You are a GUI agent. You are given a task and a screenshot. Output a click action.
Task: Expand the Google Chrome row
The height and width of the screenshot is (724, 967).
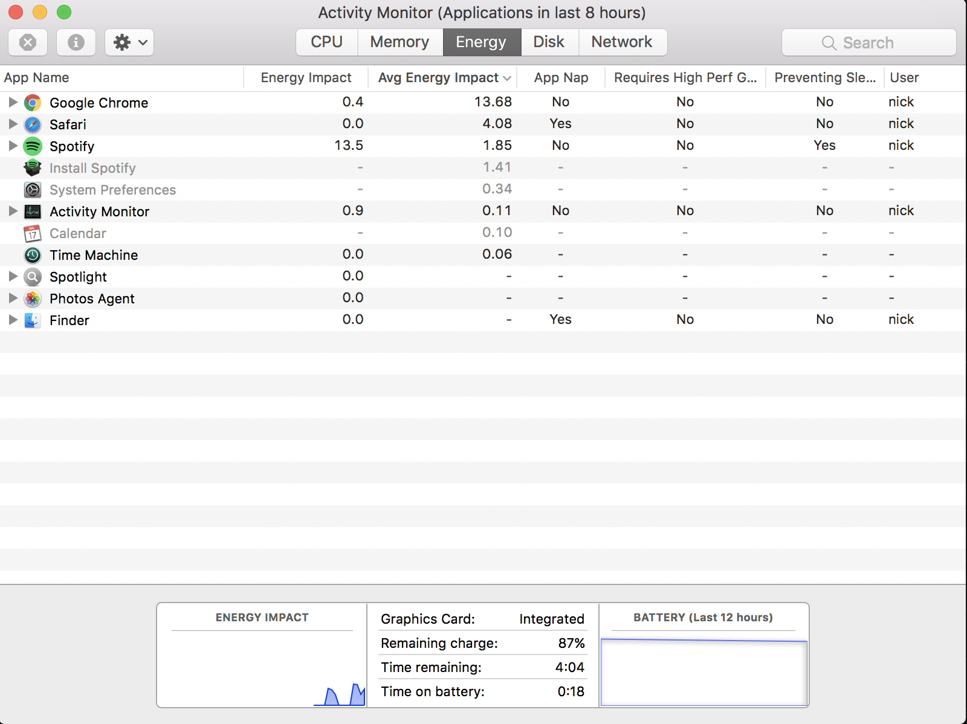(x=13, y=102)
